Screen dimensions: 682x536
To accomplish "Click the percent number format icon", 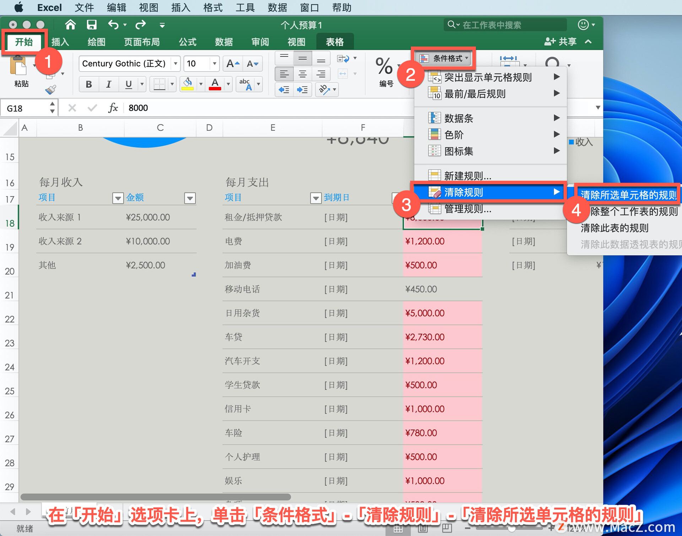I will coord(384,66).
